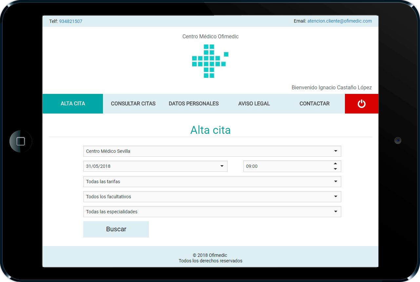This screenshot has height=282, width=420.
Task: Increase time with the up stepper arrow
Action: coord(335,164)
